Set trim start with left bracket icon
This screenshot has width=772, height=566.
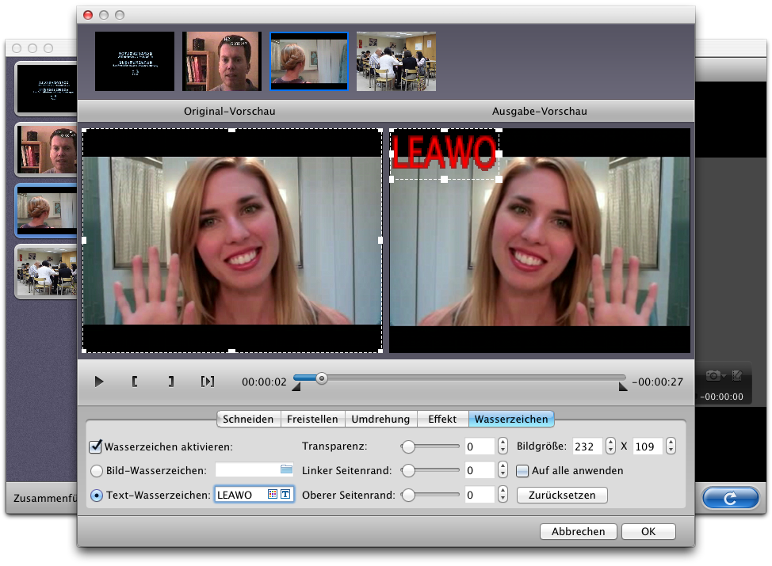coord(135,382)
